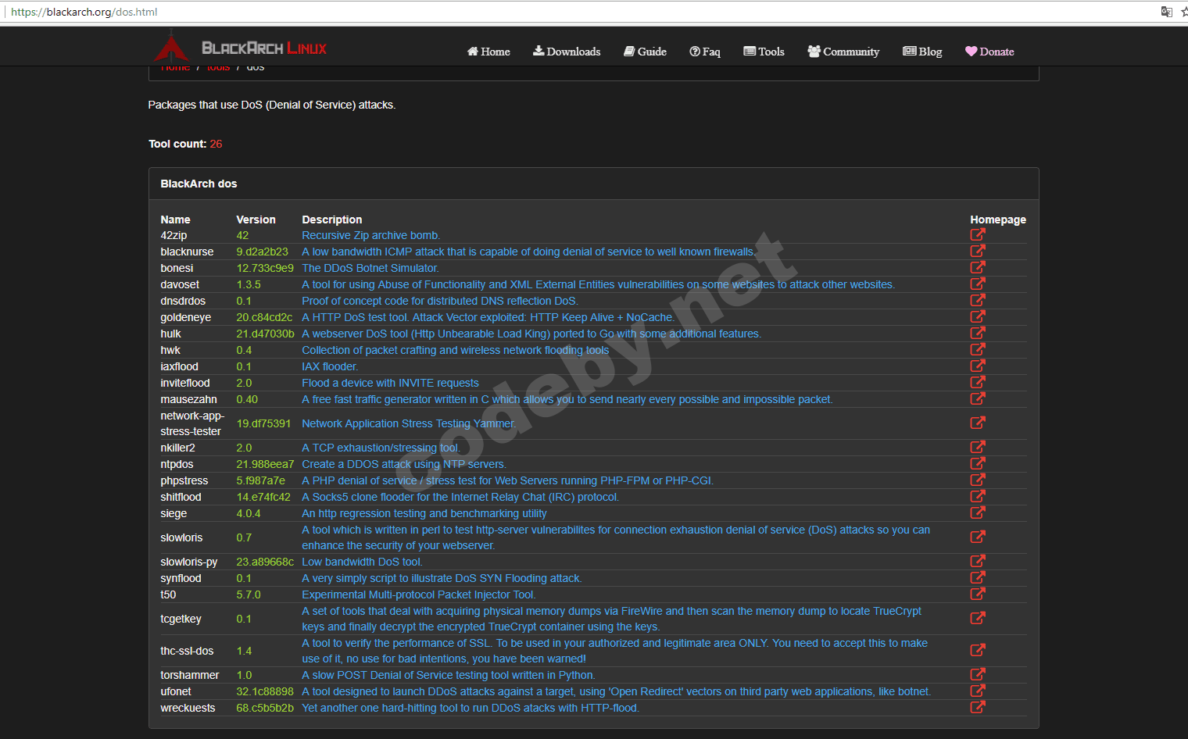Open slowloris homepage via external link icon

[978, 537]
